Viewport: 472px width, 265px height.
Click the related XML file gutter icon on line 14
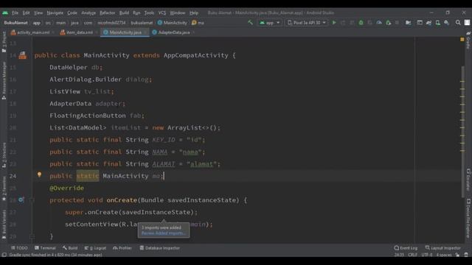23,55
